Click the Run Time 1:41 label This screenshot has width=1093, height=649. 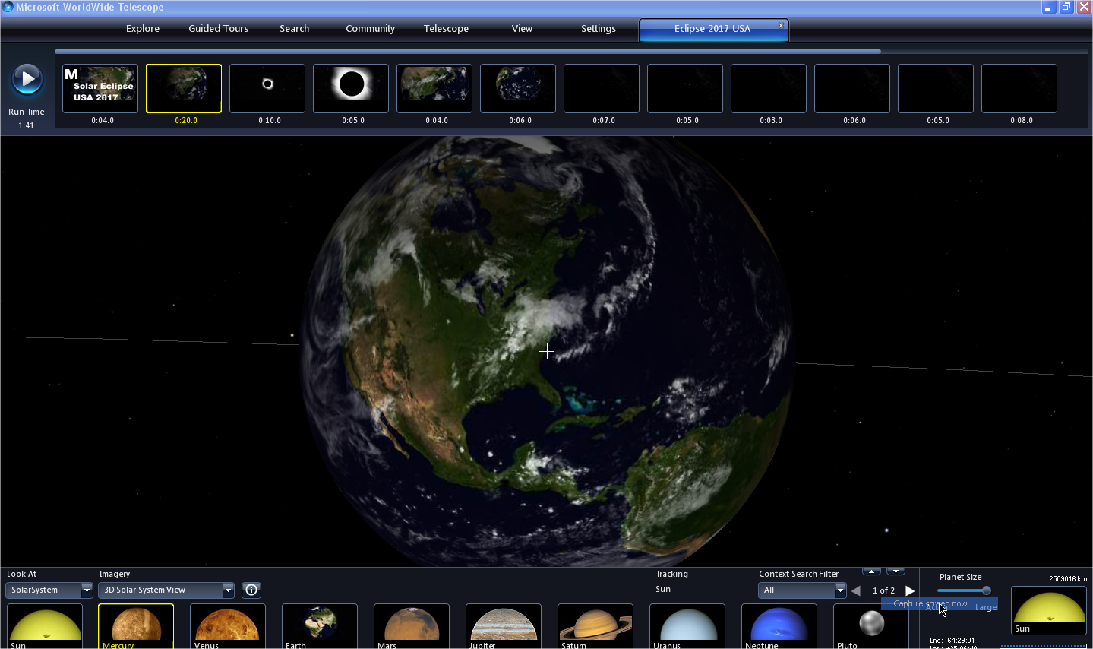tap(27, 119)
